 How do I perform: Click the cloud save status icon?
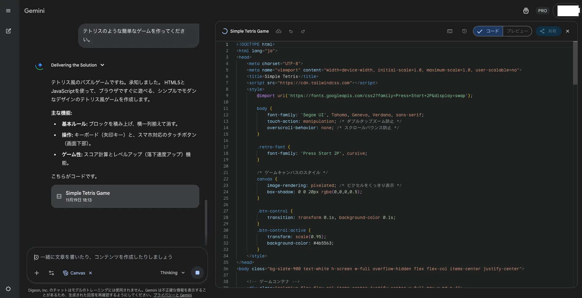(x=279, y=31)
